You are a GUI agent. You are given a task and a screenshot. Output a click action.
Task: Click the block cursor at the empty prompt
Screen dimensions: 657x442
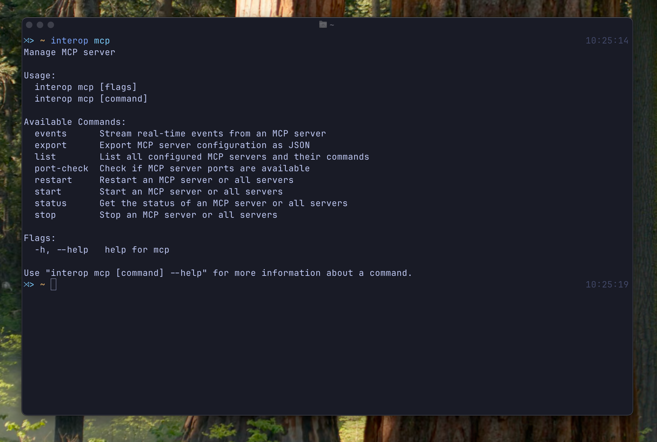click(x=53, y=284)
